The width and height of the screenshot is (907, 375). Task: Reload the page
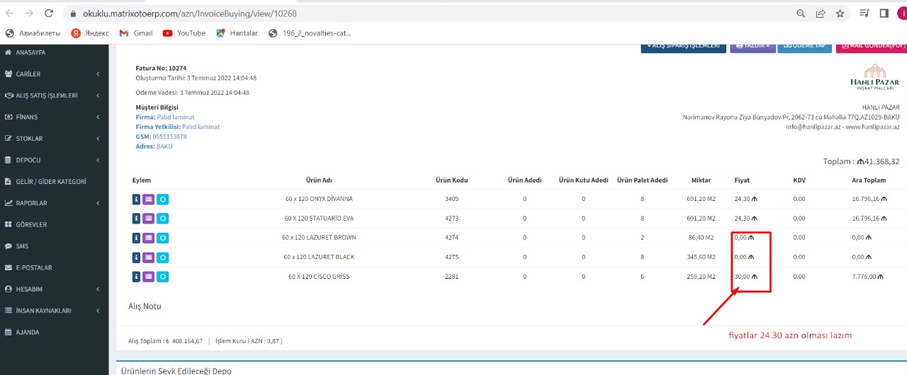[49, 13]
